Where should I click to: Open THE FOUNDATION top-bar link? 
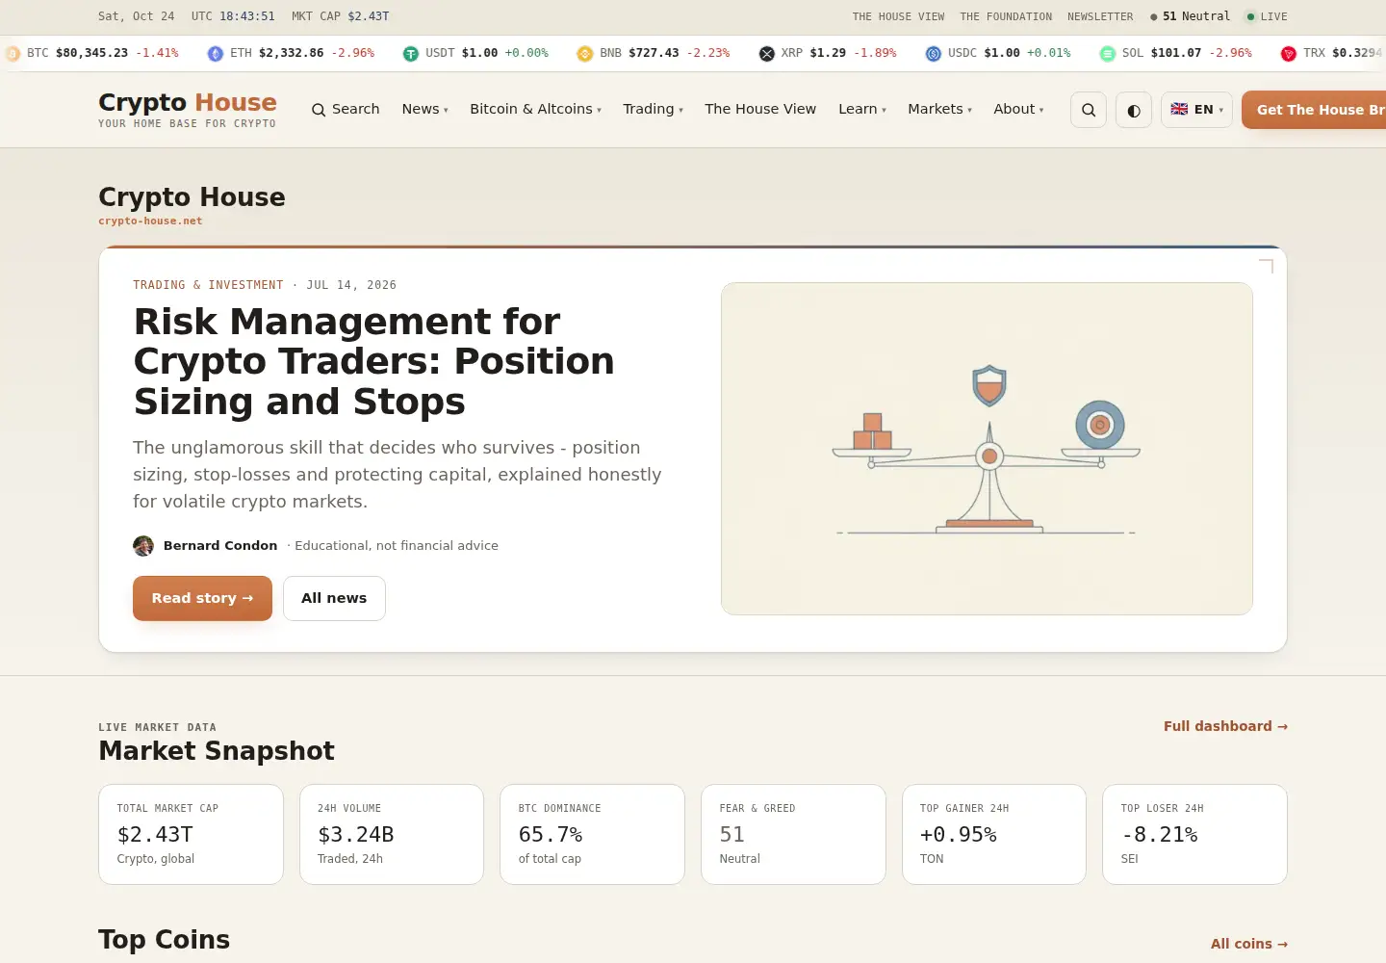[1006, 16]
